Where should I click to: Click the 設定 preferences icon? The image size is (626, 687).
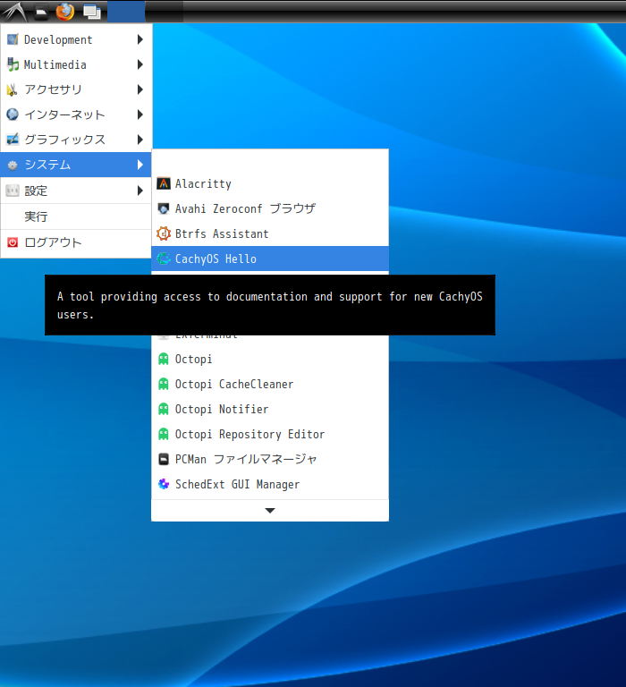(x=13, y=191)
